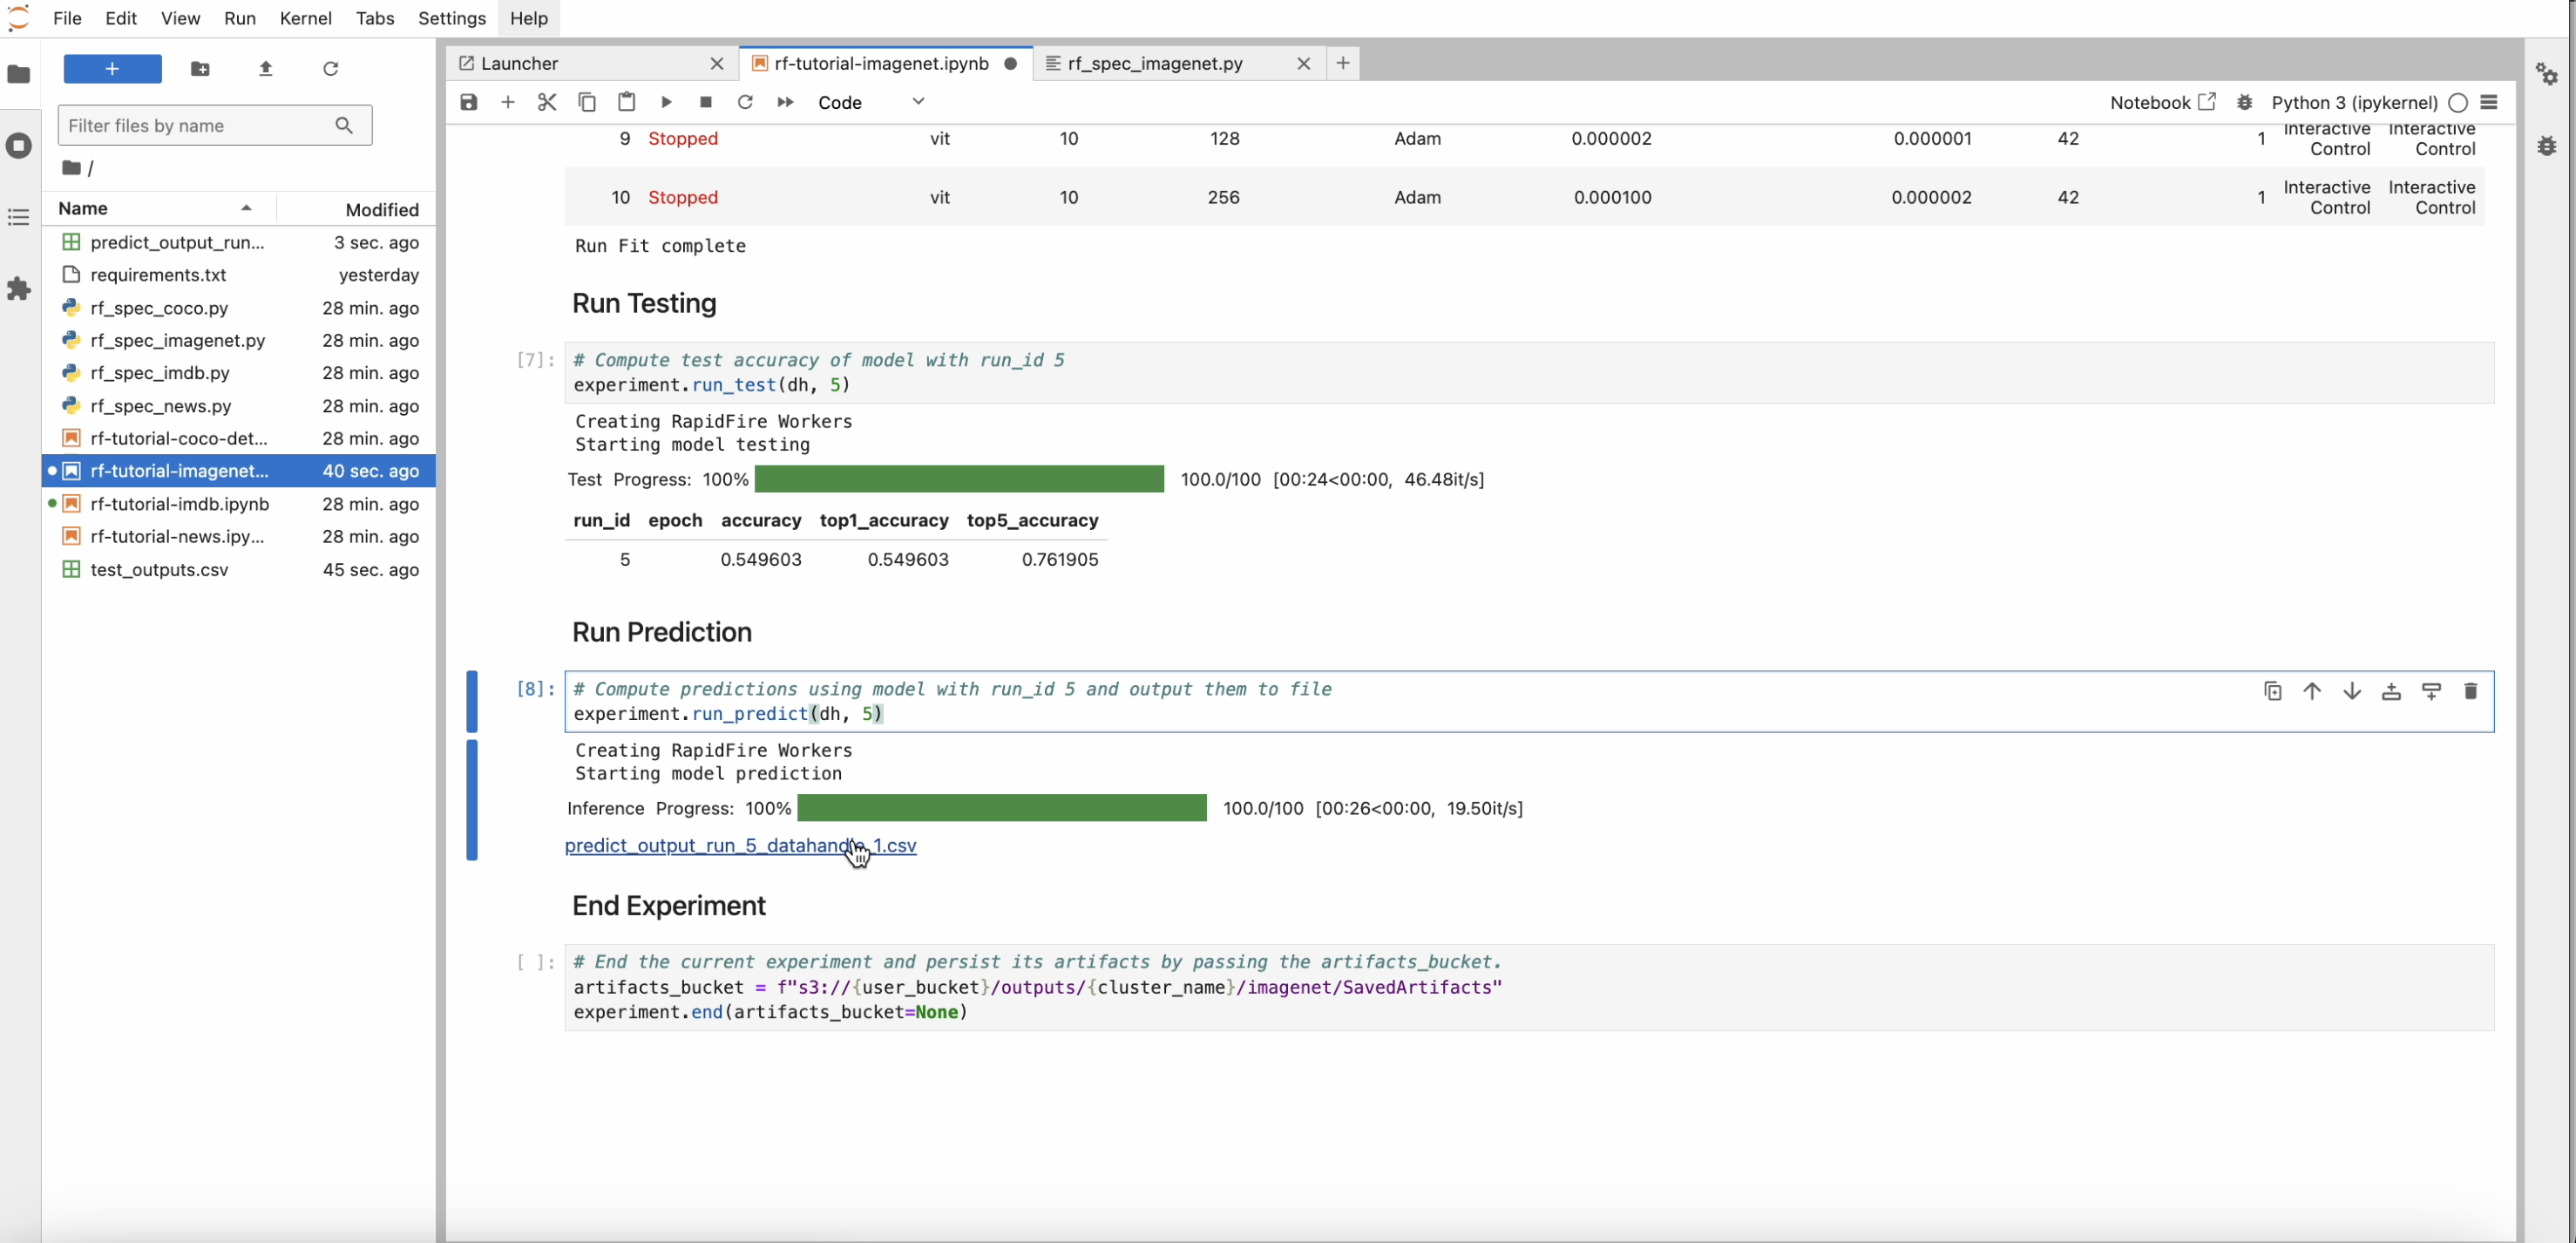Select test_outputs.csv in file list
The height and width of the screenshot is (1243, 2576).
(240, 569)
